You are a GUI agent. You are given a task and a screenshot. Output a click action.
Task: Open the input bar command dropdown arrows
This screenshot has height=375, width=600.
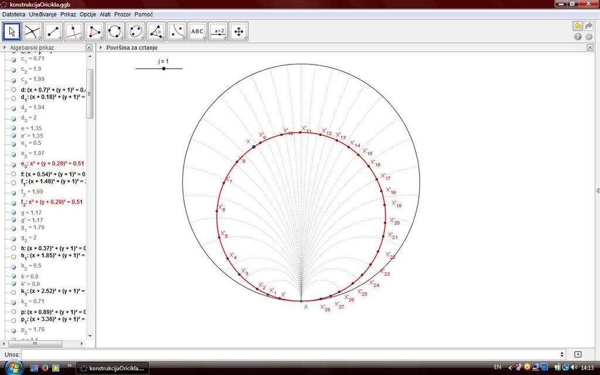pos(562,354)
